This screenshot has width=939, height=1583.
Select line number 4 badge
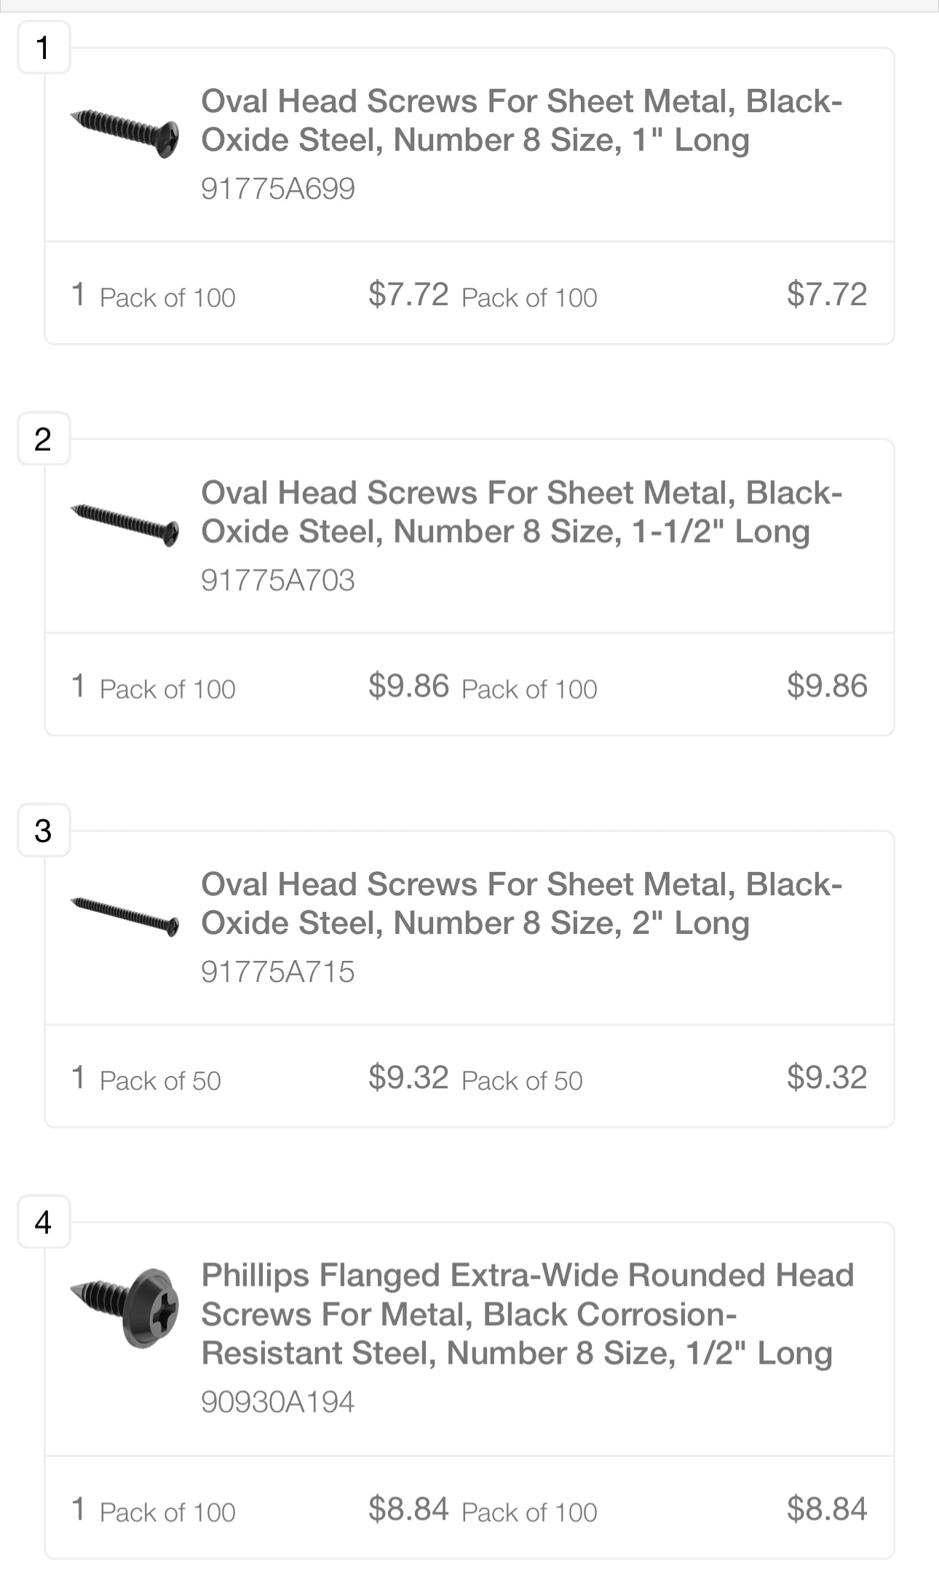tap(44, 1222)
